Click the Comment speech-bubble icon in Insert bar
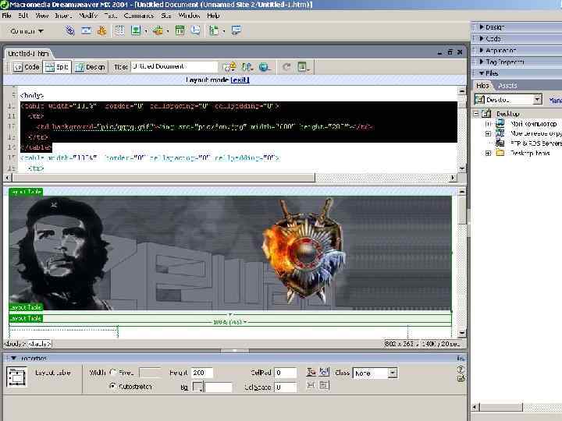Viewport: 562px width, 421px height. point(195,30)
